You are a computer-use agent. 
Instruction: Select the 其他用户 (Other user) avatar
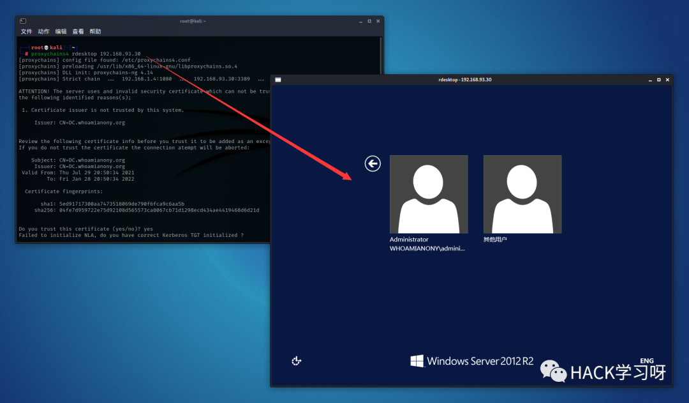click(522, 194)
